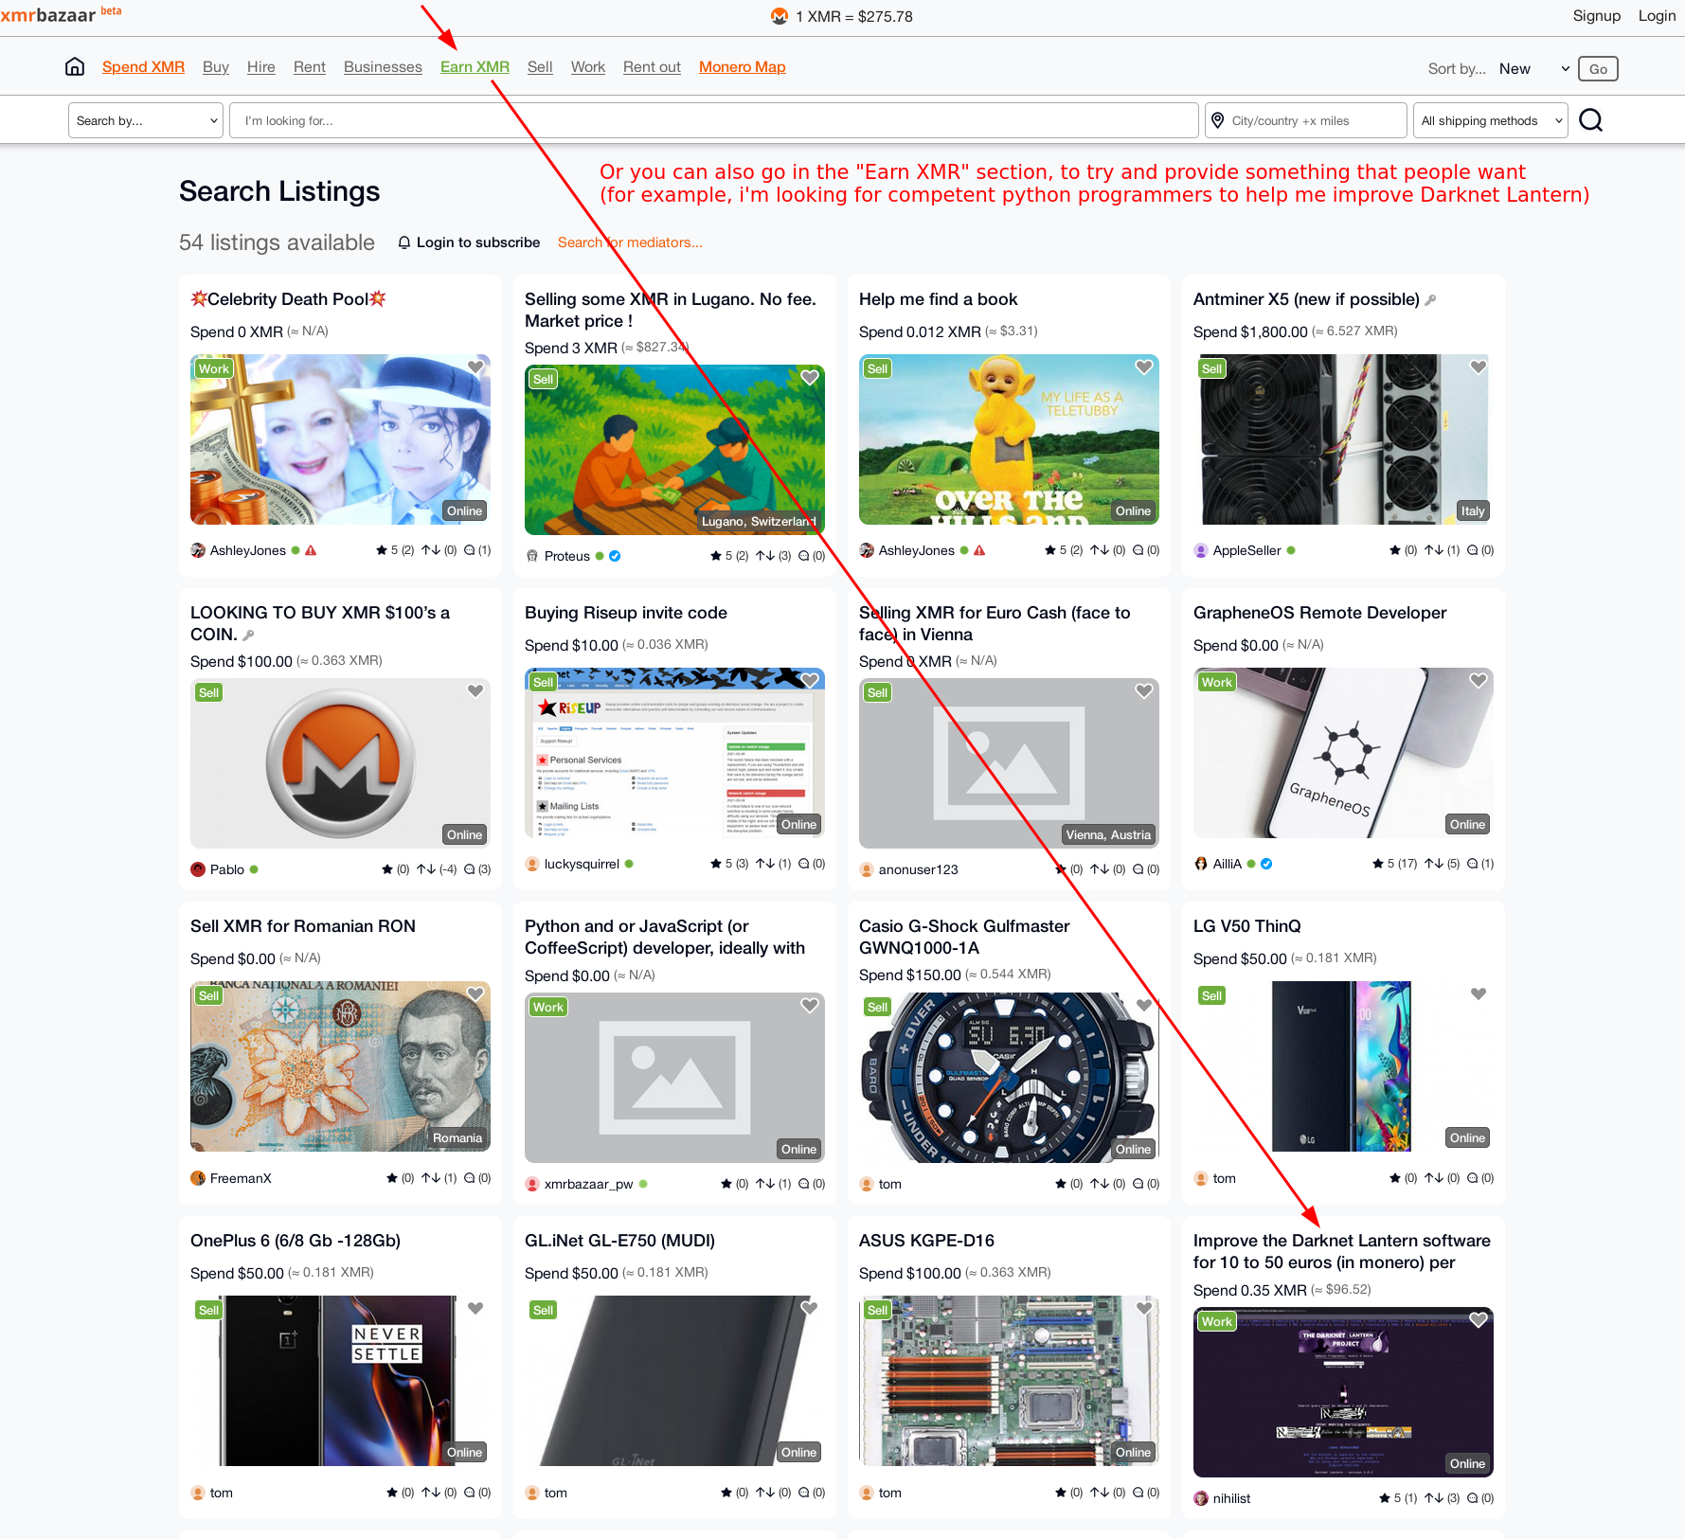Open the Buy menu item
The width and height of the screenshot is (1685, 1539).
216,66
